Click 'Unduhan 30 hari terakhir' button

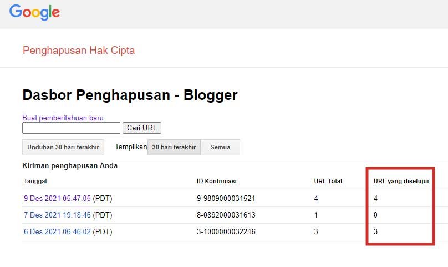click(63, 148)
